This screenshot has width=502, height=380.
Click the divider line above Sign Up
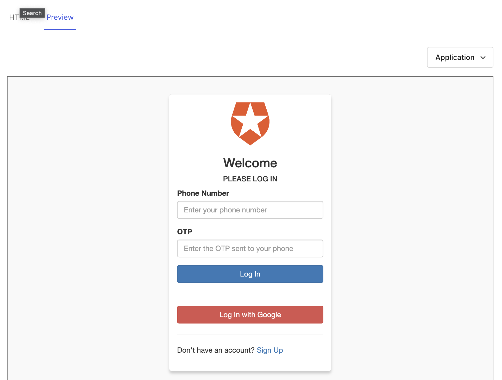250,334
